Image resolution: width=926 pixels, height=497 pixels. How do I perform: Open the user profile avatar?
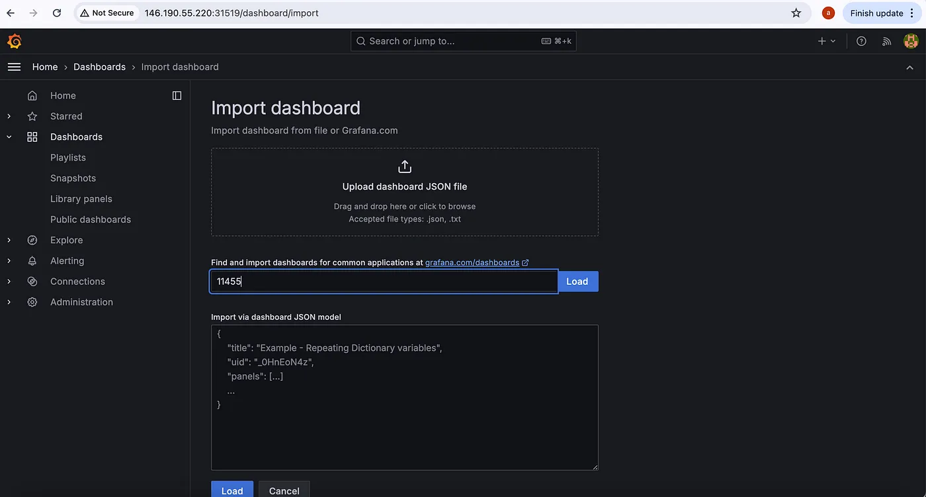click(911, 41)
